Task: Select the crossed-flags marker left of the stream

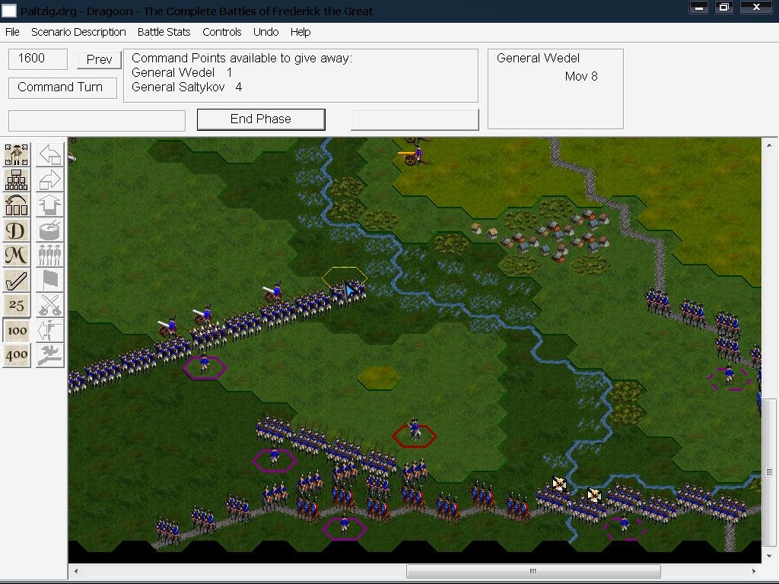Action: tap(559, 483)
